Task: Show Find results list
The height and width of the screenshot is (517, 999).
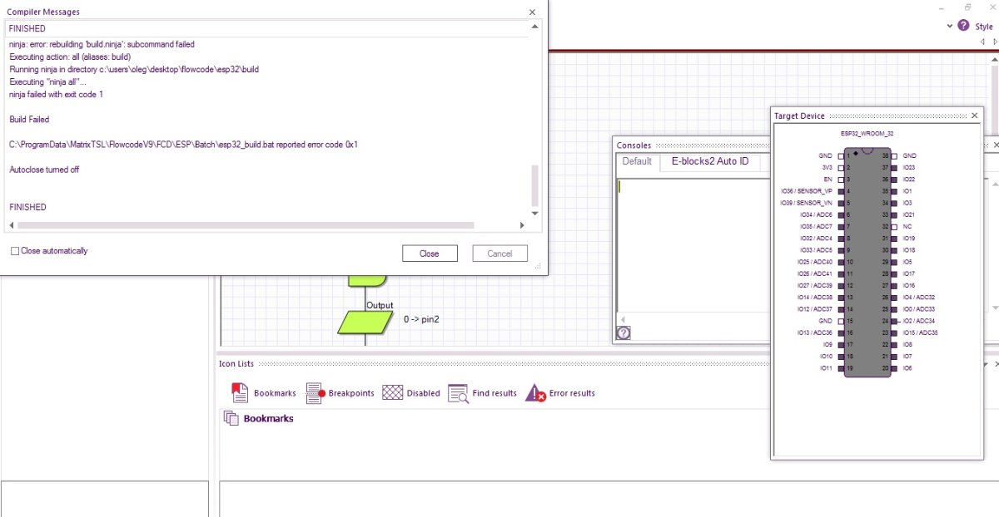Action: (482, 393)
